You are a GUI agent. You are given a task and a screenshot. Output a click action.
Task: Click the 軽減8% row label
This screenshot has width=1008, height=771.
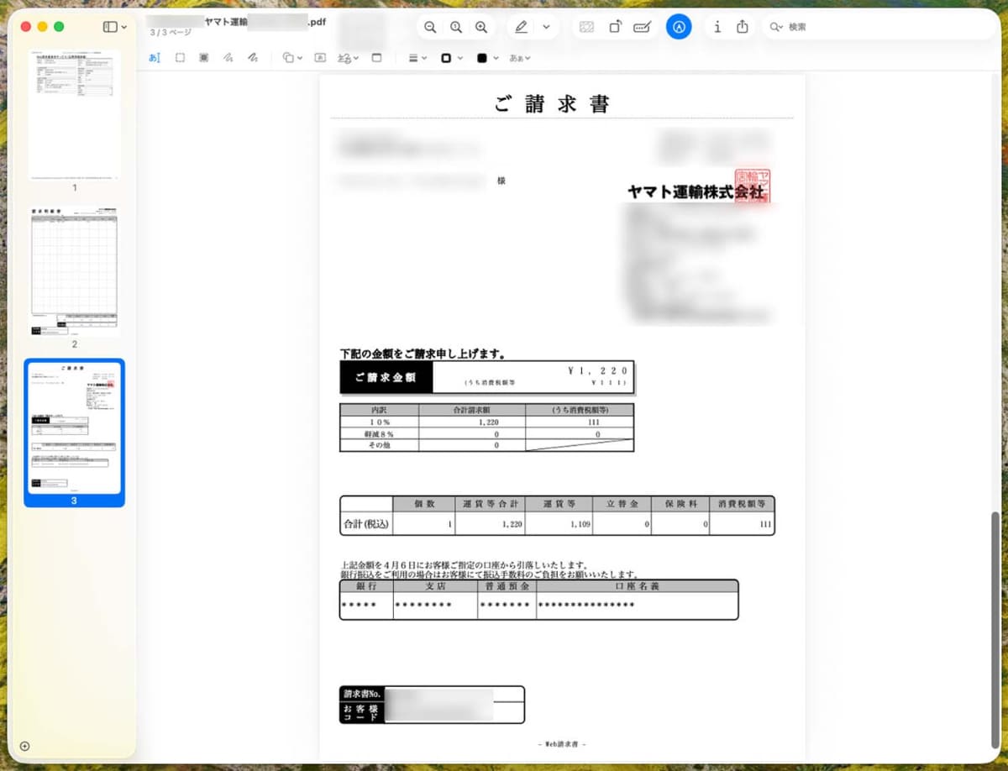coord(379,434)
